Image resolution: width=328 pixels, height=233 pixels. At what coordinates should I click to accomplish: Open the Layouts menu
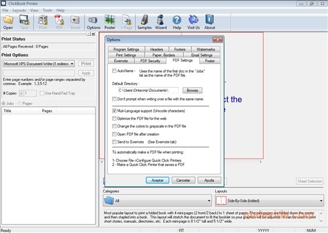[x=19, y=10]
